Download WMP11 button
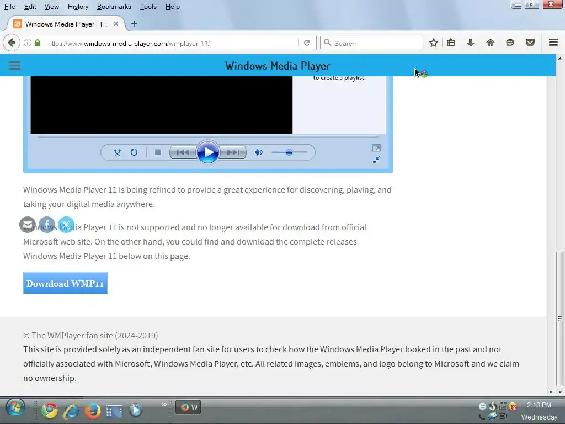This screenshot has width=565, height=424. click(65, 283)
